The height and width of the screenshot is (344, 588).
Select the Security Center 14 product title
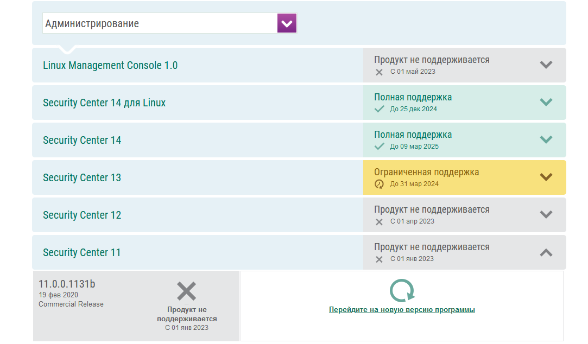point(82,140)
